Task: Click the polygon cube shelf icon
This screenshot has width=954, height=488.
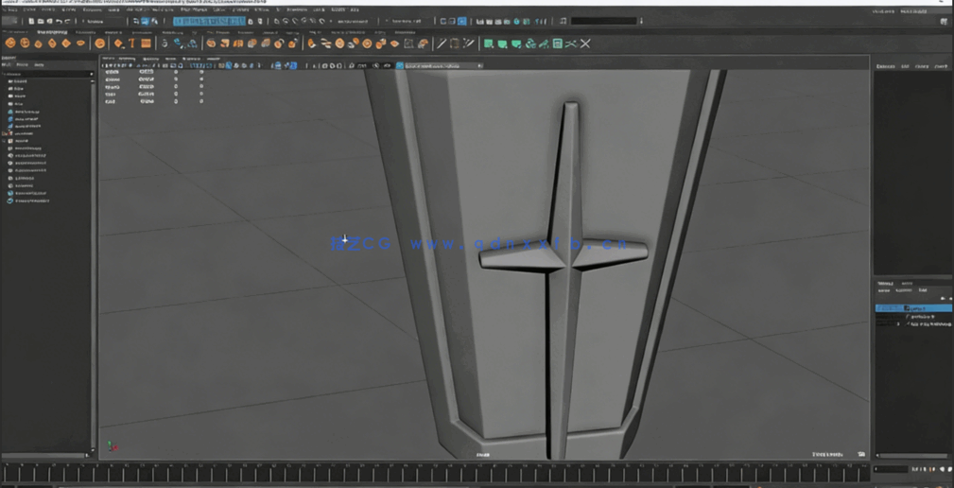Action: pos(25,44)
